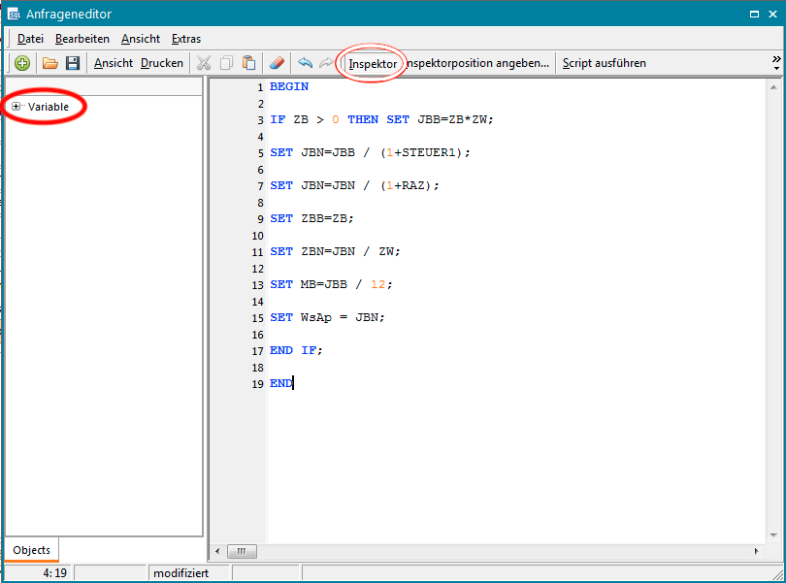Click STEUER1 in line 5

click(x=429, y=153)
